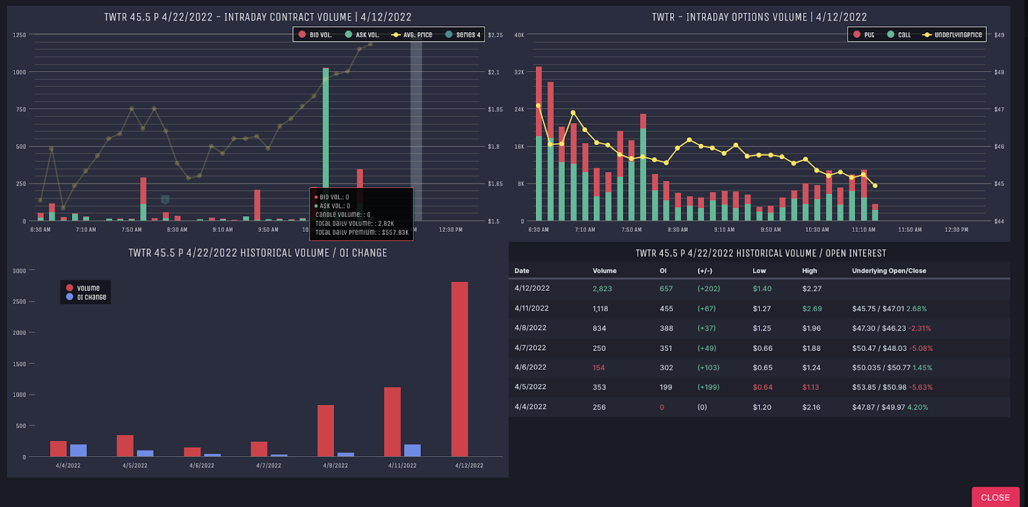Click the volume value 1,118
The height and width of the screenshot is (507, 1028).
pos(600,309)
